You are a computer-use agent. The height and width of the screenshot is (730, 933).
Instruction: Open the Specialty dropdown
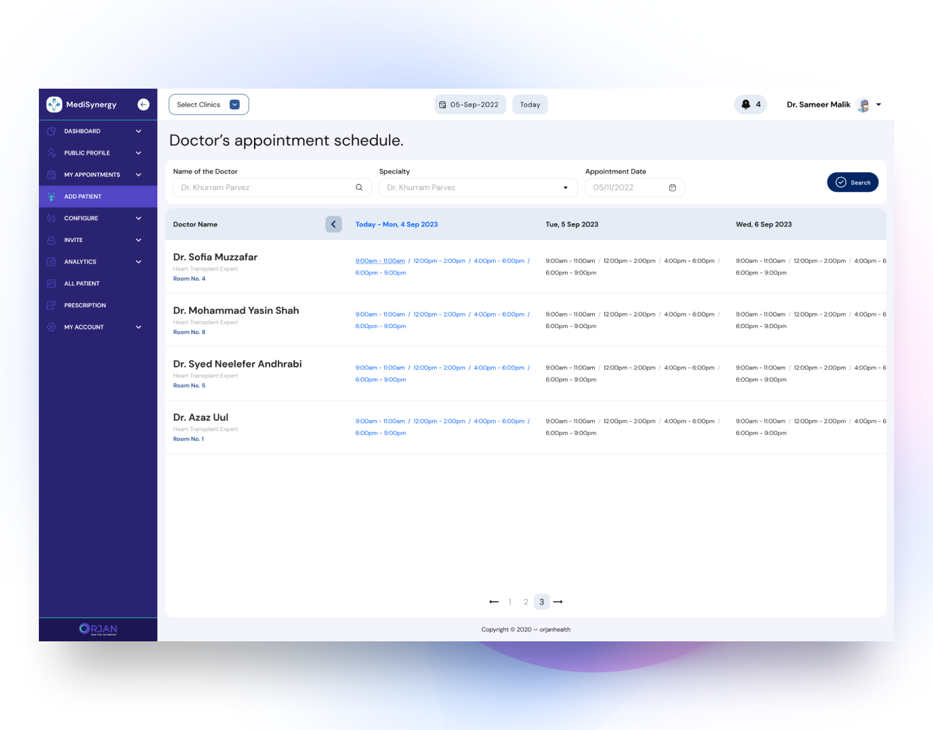click(x=478, y=188)
